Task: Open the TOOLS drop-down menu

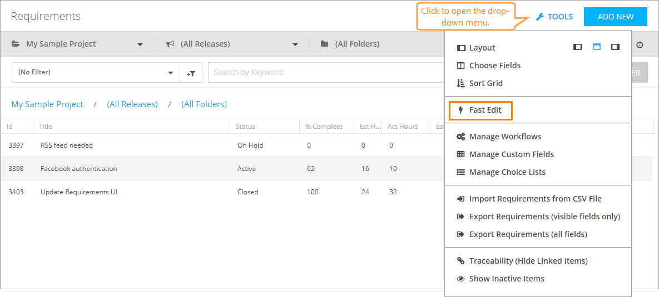Action: (x=554, y=17)
